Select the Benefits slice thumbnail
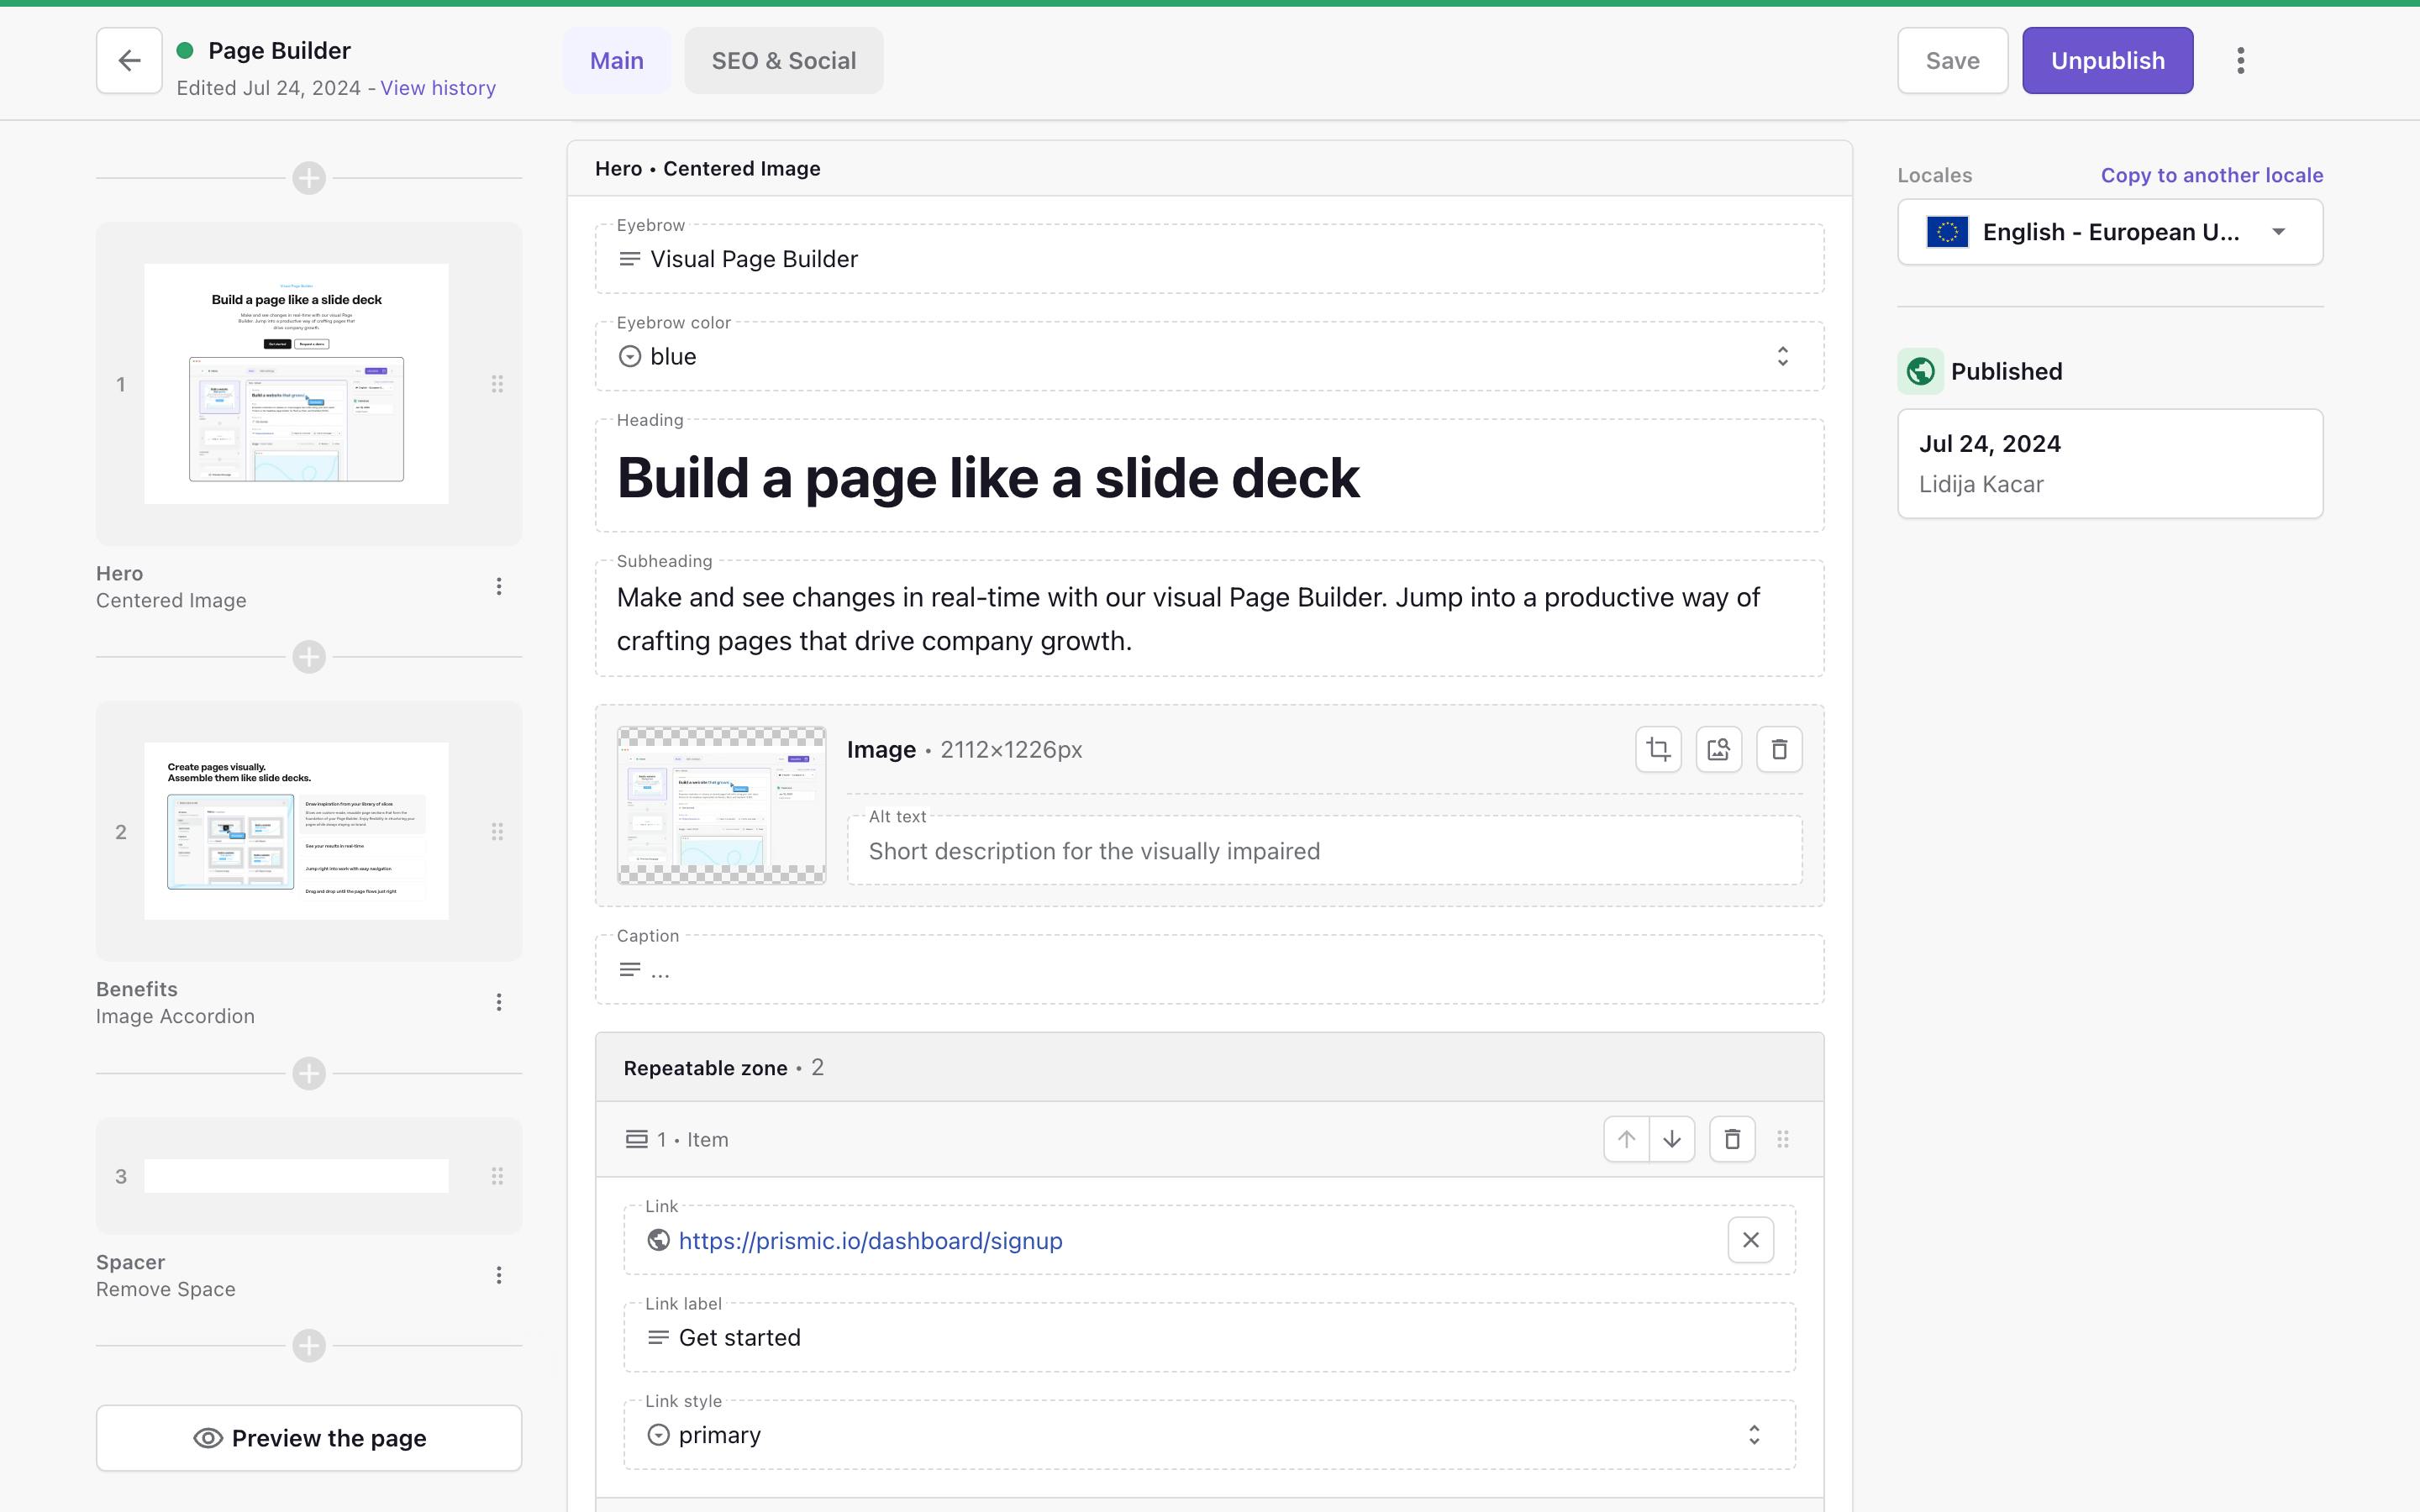Viewport: 2420px width, 1512px height. (x=296, y=831)
